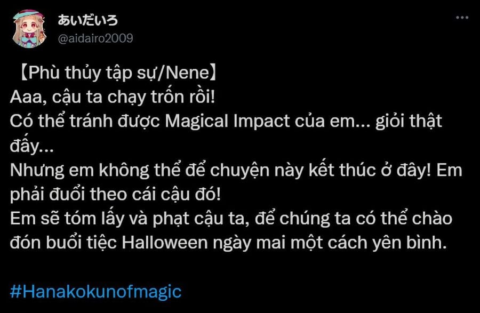Viewport: 480px width, 313px height.
Task: Click the phrase 'giỏi thật' in the tweet
Action: click(409, 121)
